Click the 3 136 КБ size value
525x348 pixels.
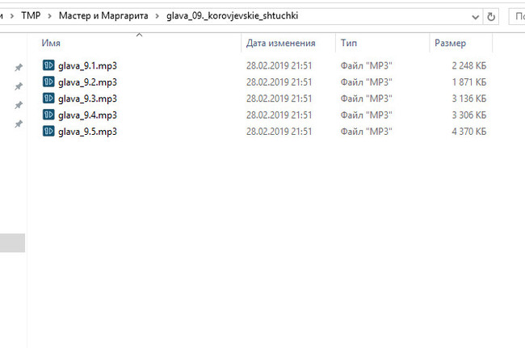[x=468, y=99]
